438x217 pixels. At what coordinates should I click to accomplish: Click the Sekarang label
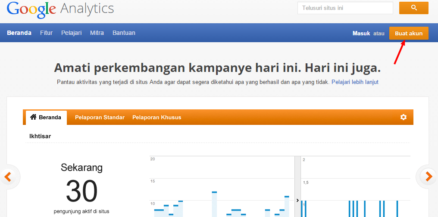pos(81,167)
